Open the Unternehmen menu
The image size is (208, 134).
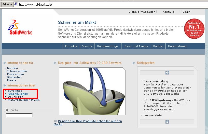coord(178,46)
